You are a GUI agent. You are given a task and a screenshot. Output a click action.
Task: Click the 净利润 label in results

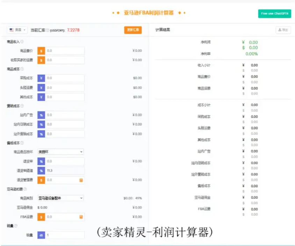206,42
